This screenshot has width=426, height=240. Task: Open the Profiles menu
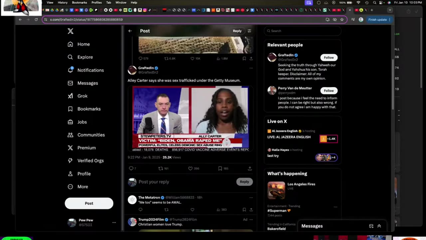97,3
